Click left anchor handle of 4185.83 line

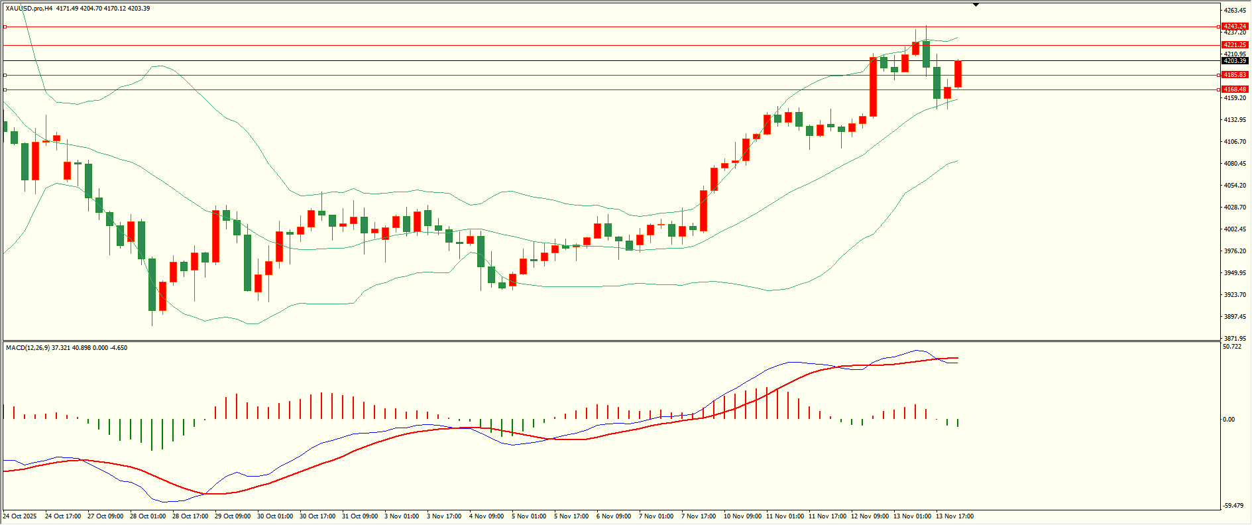click(x=5, y=75)
